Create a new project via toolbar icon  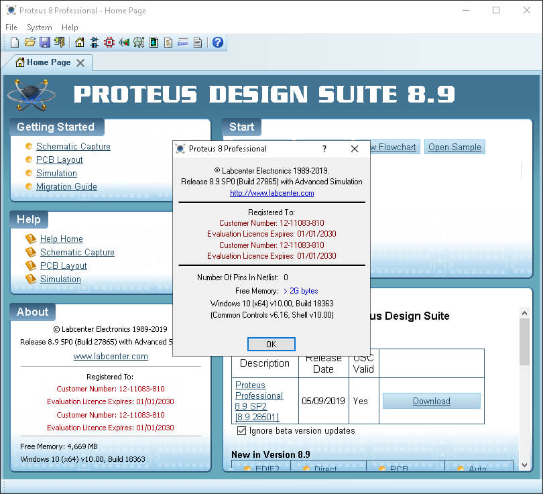coord(15,42)
